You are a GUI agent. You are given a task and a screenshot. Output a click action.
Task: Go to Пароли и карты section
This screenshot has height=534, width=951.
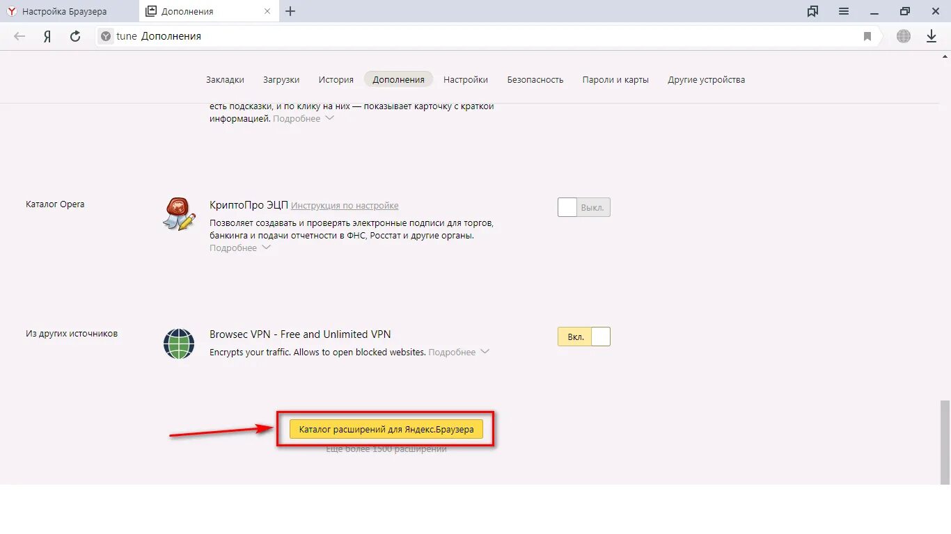pos(615,79)
